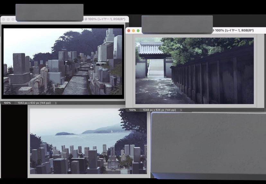Click the cemetery path window title "@ 100% (レイヤー 1, RGB/8*)"
Image resolution: width=266 pixels, height=184 pixels.
(x=105, y=19)
